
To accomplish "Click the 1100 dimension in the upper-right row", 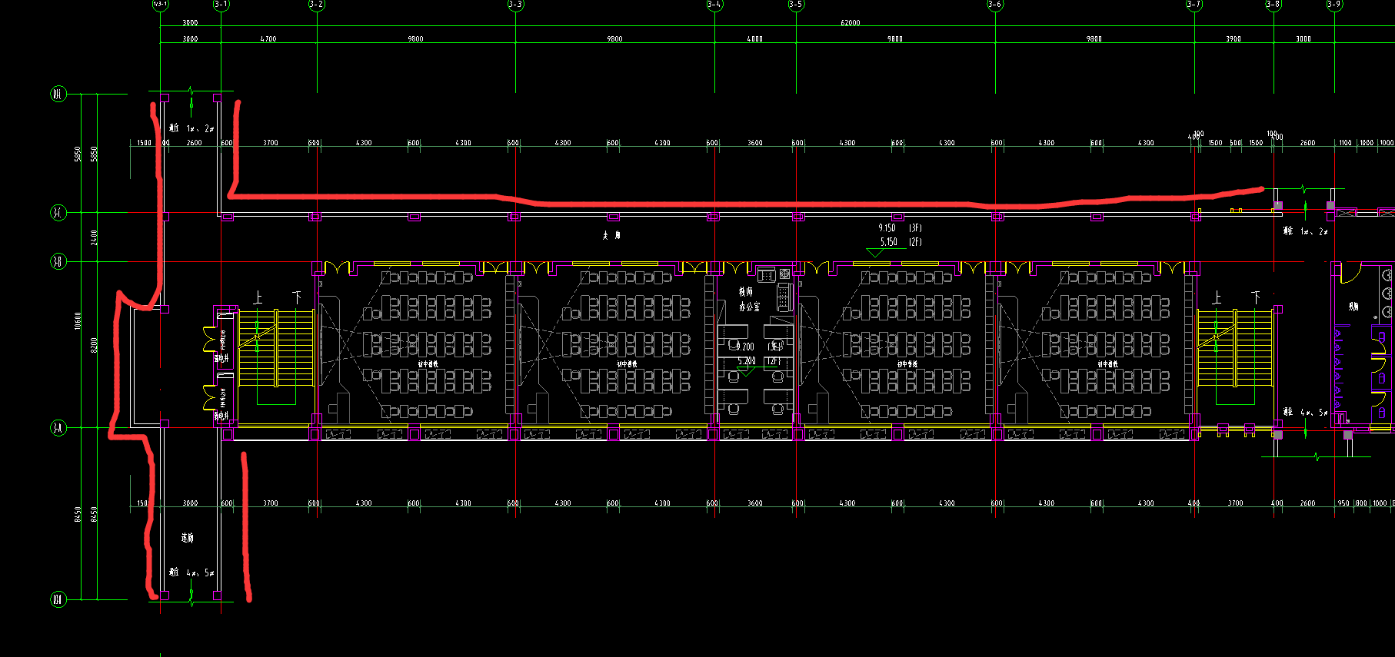I will [x=1345, y=143].
